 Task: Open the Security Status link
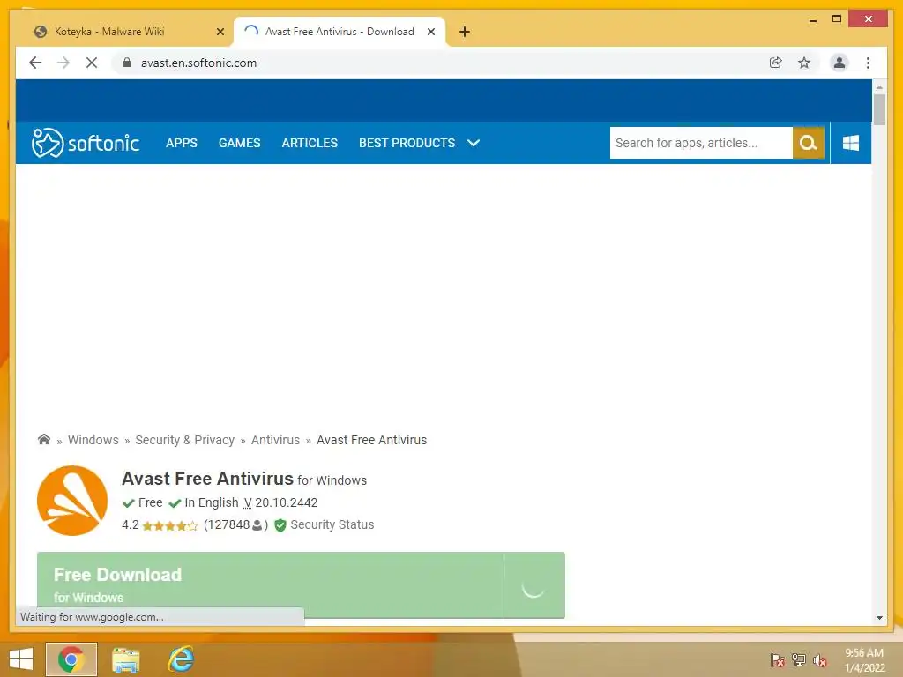(x=332, y=525)
